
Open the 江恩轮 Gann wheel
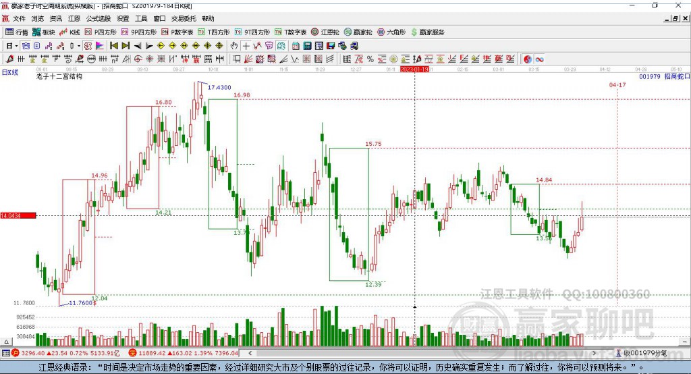[325, 32]
